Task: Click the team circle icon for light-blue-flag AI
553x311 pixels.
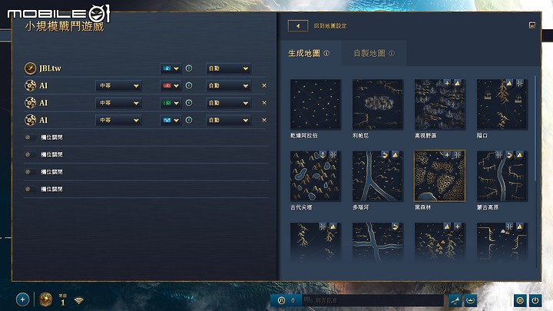Action: 189,121
